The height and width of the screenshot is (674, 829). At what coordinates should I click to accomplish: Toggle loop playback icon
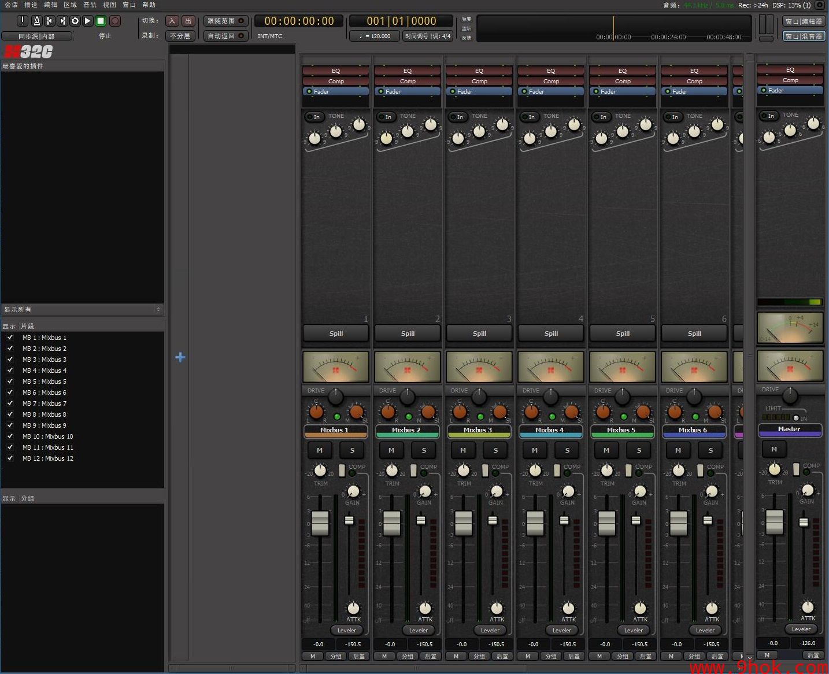(x=75, y=21)
